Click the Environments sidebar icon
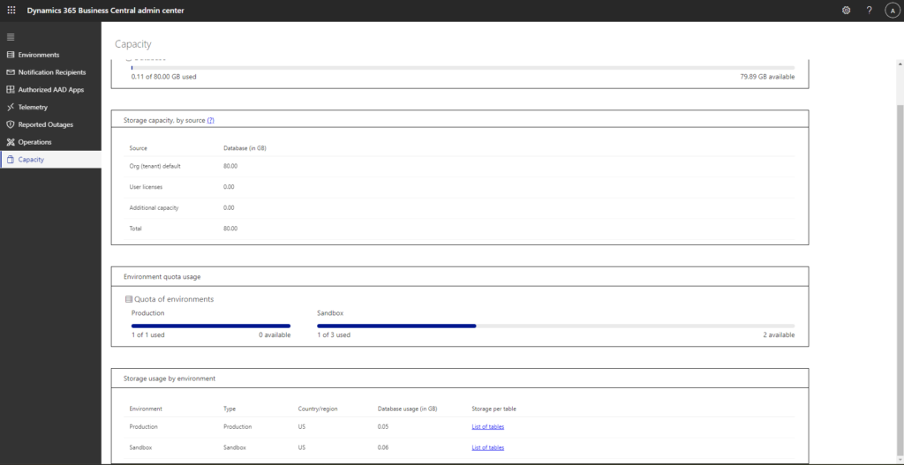The image size is (904, 465). coord(11,55)
